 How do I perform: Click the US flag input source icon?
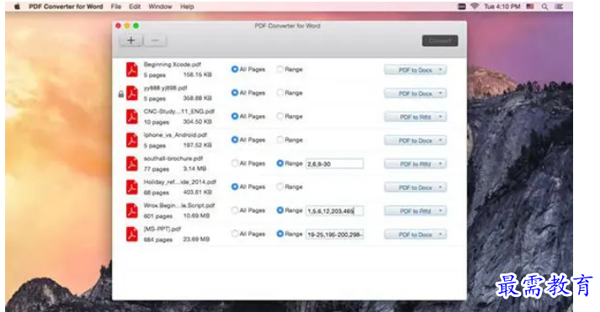click(x=530, y=7)
